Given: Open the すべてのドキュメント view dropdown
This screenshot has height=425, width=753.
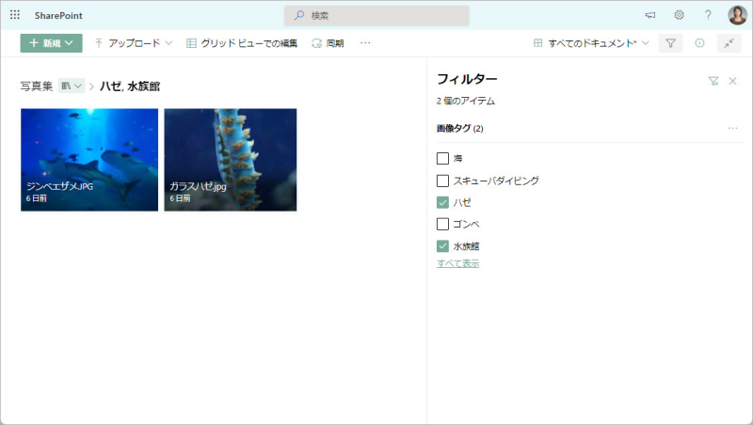Looking at the screenshot, I should pos(591,43).
